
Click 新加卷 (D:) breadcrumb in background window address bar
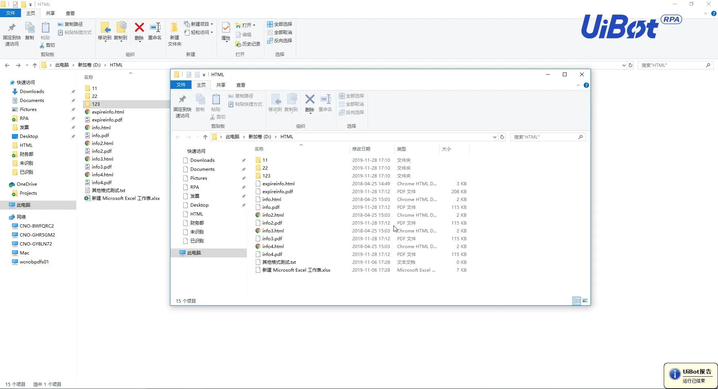(89, 65)
